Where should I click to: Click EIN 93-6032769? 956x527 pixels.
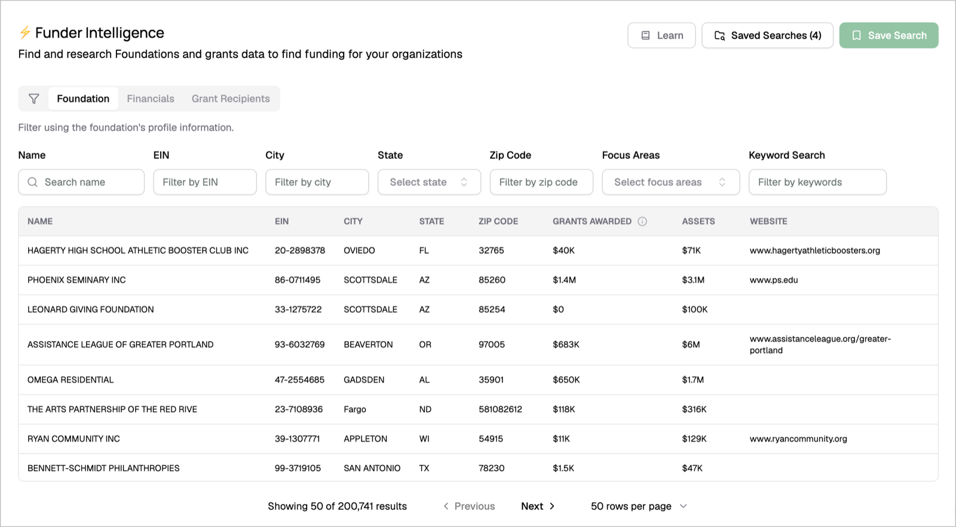click(x=300, y=345)
